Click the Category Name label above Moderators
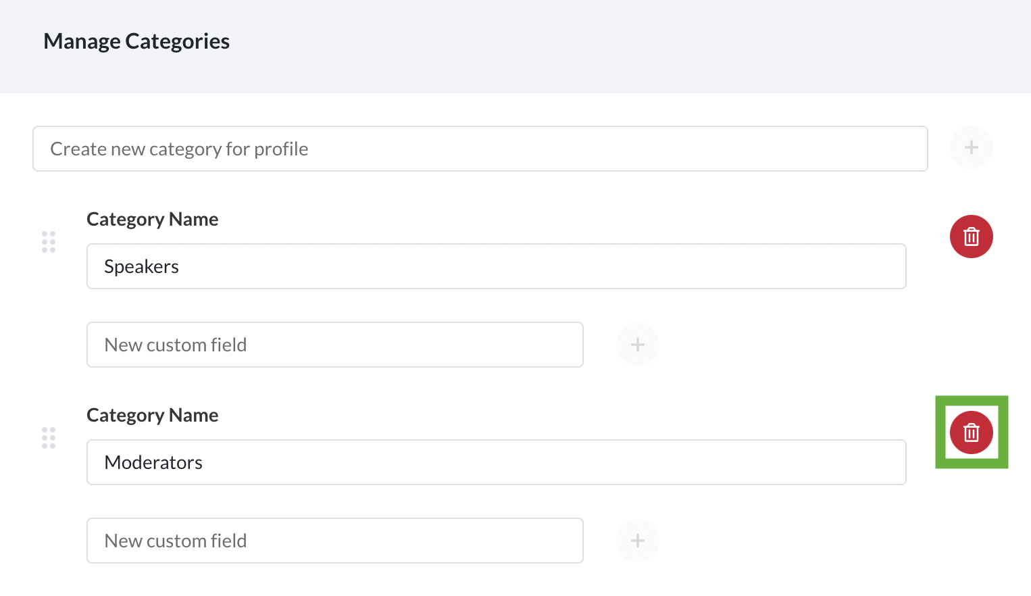1031x596 pixels. (152, 416)
